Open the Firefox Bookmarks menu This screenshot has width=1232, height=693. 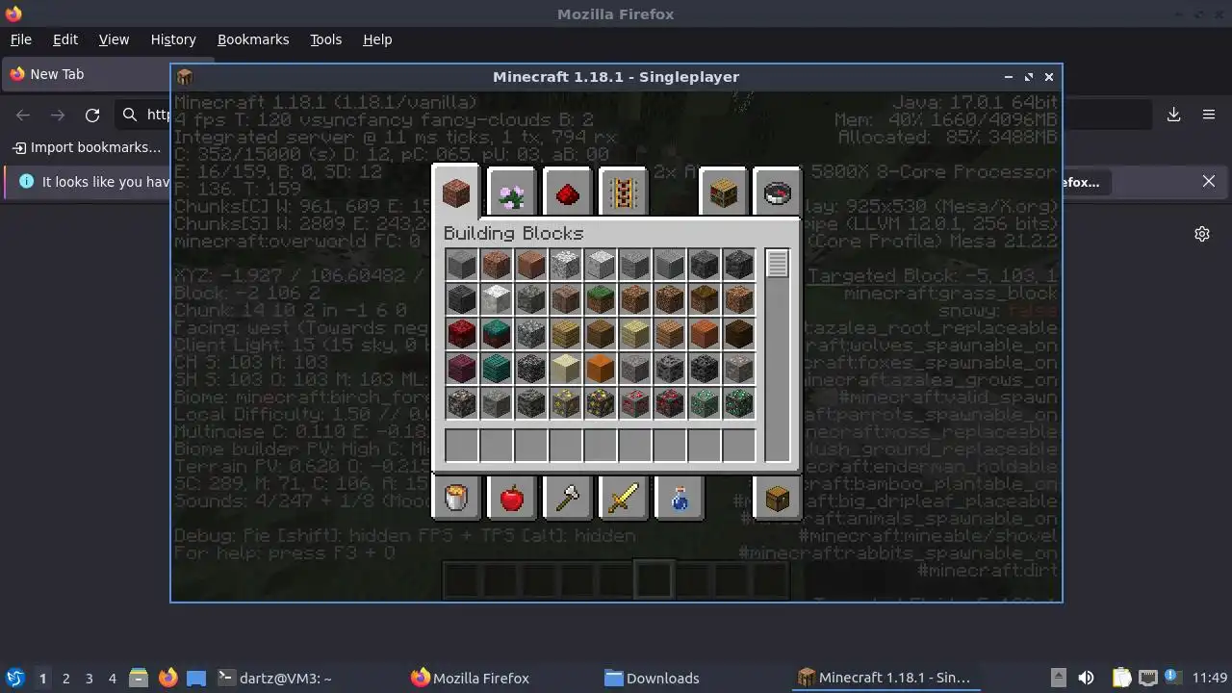(253, 39)
